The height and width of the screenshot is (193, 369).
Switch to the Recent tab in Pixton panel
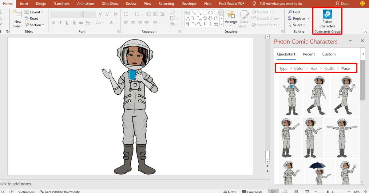click(309, 54)
